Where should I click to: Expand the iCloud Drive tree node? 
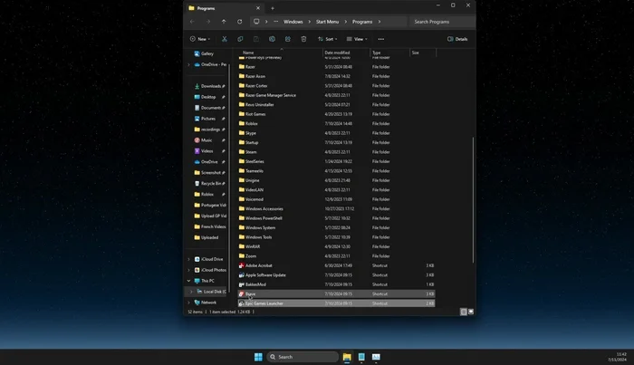point(188,259)
